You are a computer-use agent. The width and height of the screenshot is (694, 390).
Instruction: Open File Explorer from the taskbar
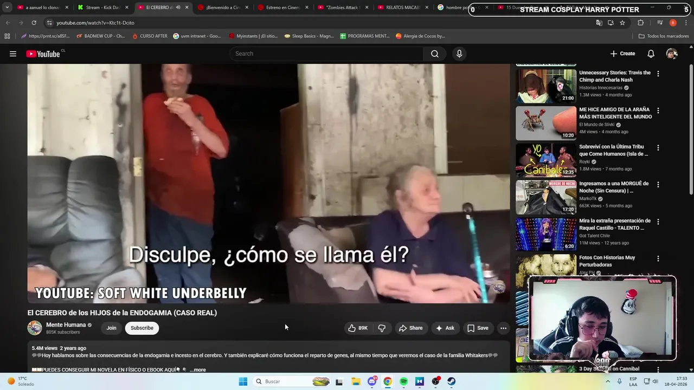[x=356, y=381]
